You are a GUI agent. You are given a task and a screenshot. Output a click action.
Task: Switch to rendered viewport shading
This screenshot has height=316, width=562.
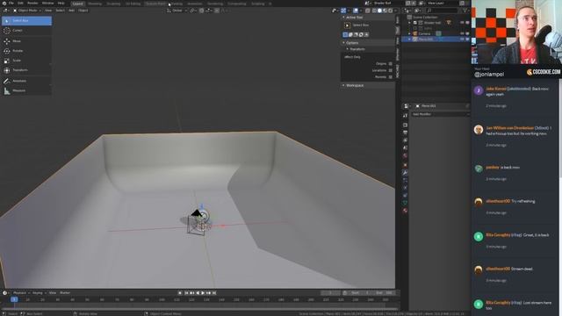[390, 11]
